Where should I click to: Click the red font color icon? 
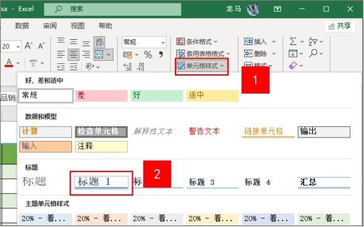(9, 63)
